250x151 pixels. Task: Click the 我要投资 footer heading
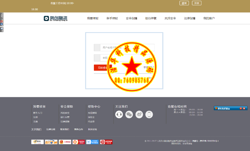coord(39,106)
